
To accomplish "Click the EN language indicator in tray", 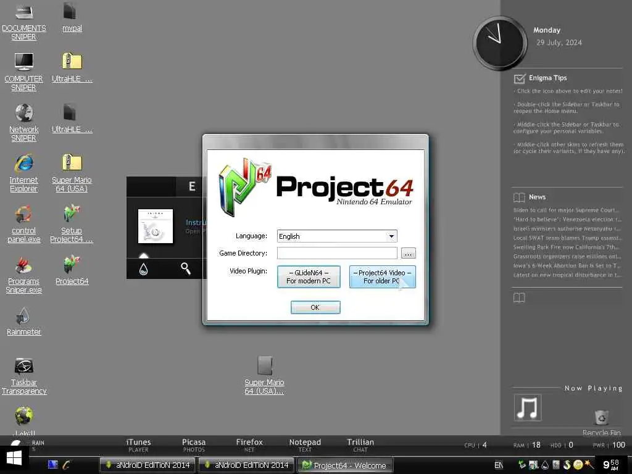I will point(499,465).
